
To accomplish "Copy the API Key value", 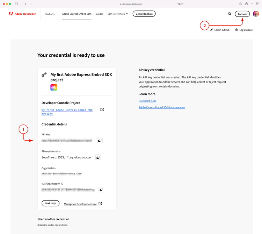I will (x=100, y=140).
